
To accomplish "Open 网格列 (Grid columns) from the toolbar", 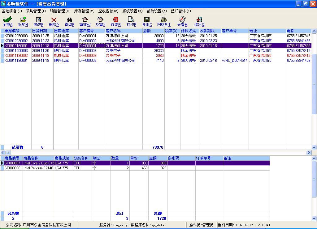I will pos(164,21).
